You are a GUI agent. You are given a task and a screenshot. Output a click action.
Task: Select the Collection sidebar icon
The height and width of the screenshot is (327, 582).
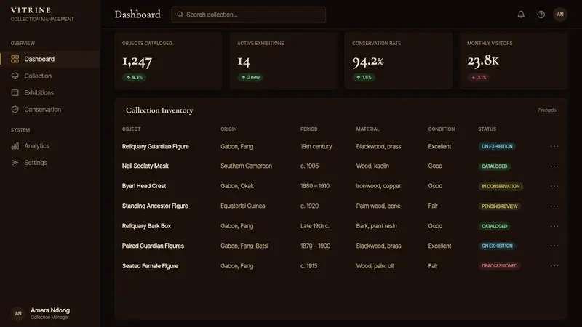[15, 76]
